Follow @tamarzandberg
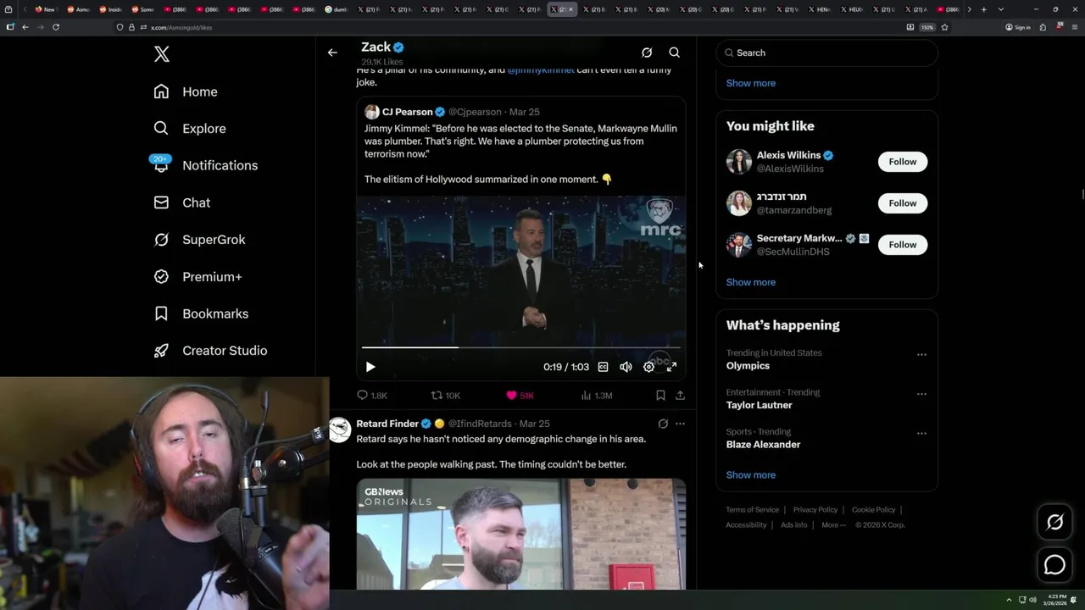Image resolution: width=1085 pixels, height=610 pixels. (x=903, y=203)
